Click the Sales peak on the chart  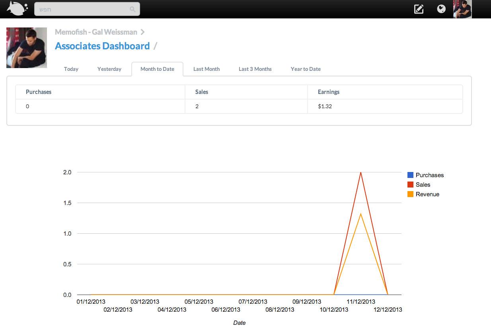coord(360,172)
